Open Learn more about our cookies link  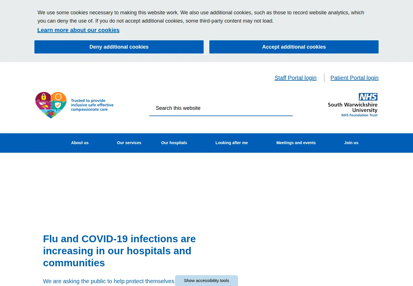78,30
